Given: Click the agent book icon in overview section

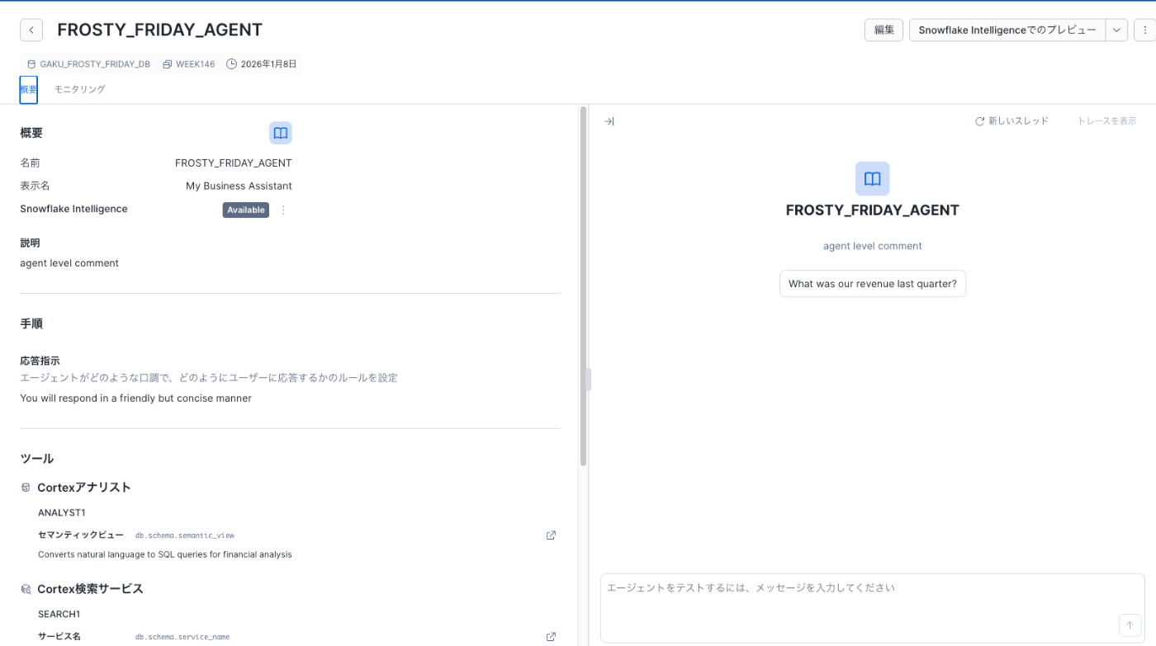Looking at the screenshot, I should pos(281,133).
